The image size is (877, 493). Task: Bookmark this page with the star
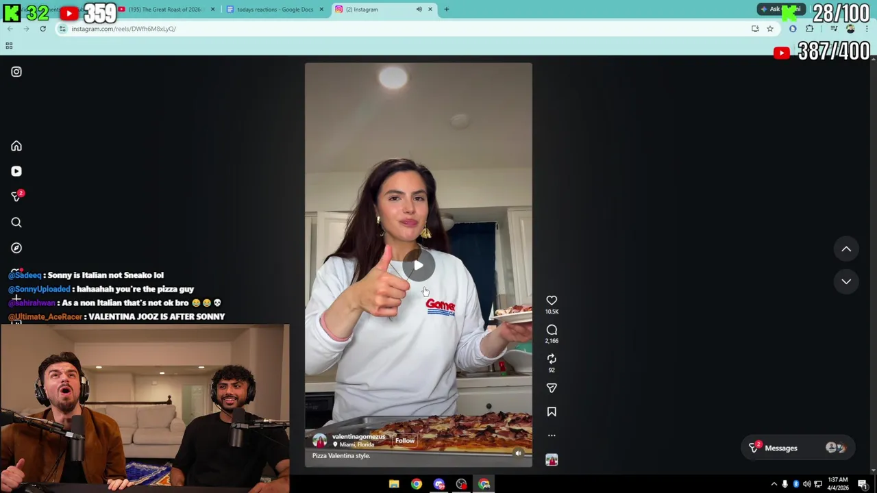point(770,29)
